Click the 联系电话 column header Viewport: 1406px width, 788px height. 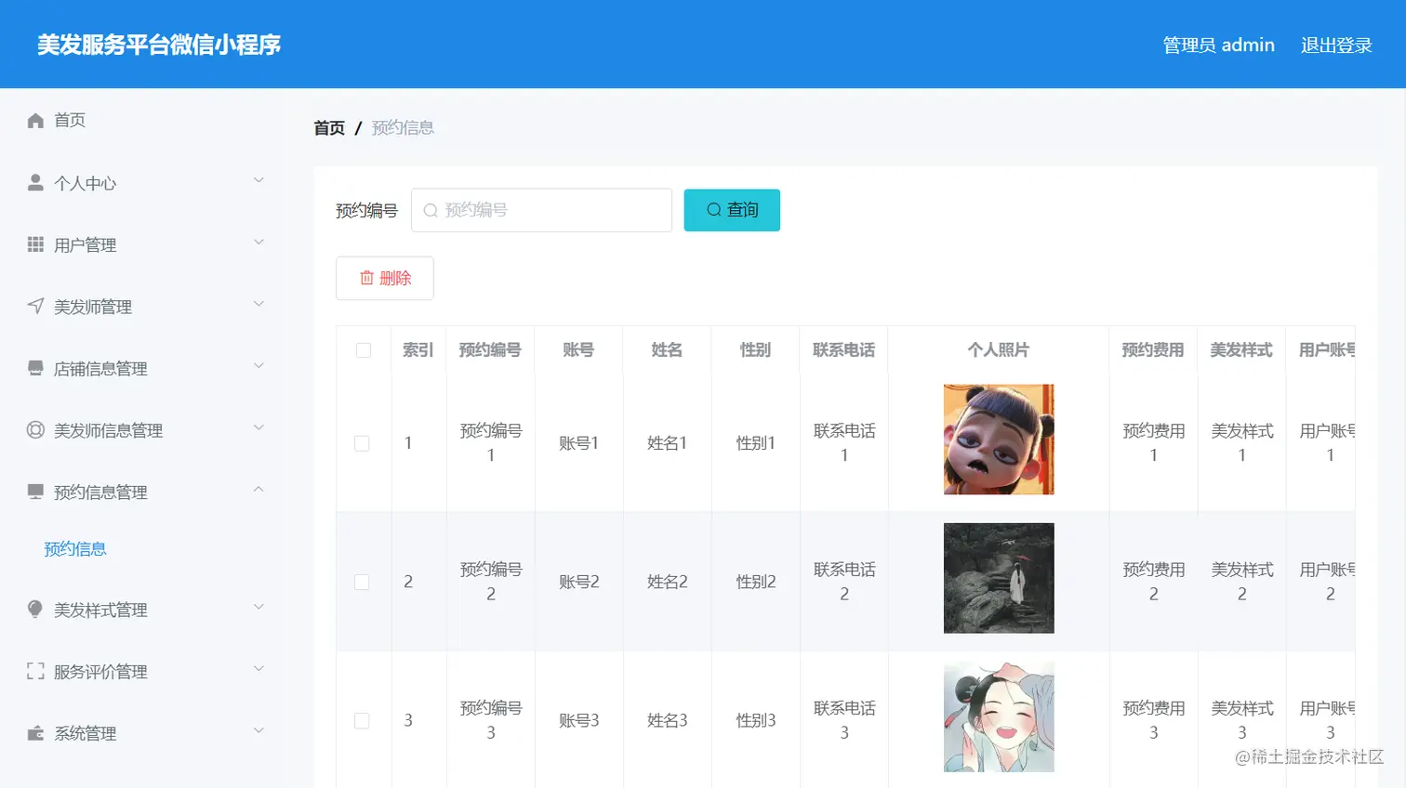(x=843, y=350)
